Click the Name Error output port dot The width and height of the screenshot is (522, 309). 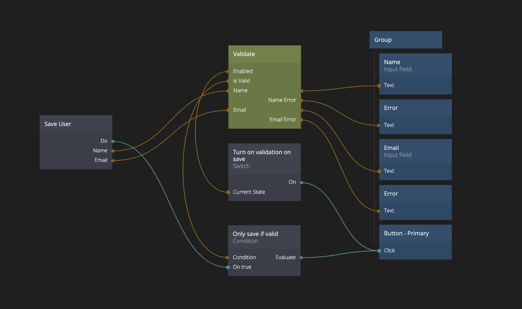coord(301,100)
